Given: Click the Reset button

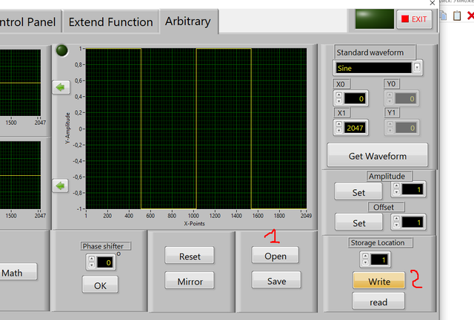Looking at the screenshot, I should 190,256.
